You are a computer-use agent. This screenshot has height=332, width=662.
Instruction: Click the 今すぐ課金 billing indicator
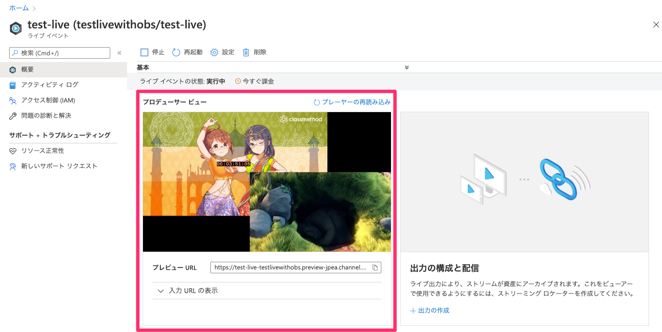[x=255, y=81]
